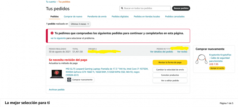Open the Últimos 3 meses dropdown
The width and height of the screenshot is (238, 107).
click(x=80, y=24)
